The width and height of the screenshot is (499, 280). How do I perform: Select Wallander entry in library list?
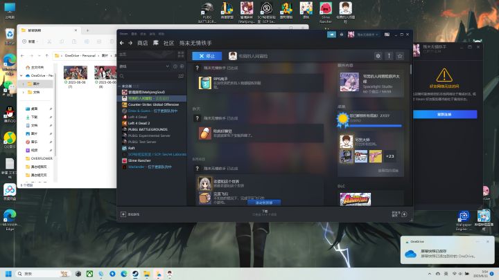[150, 167]
